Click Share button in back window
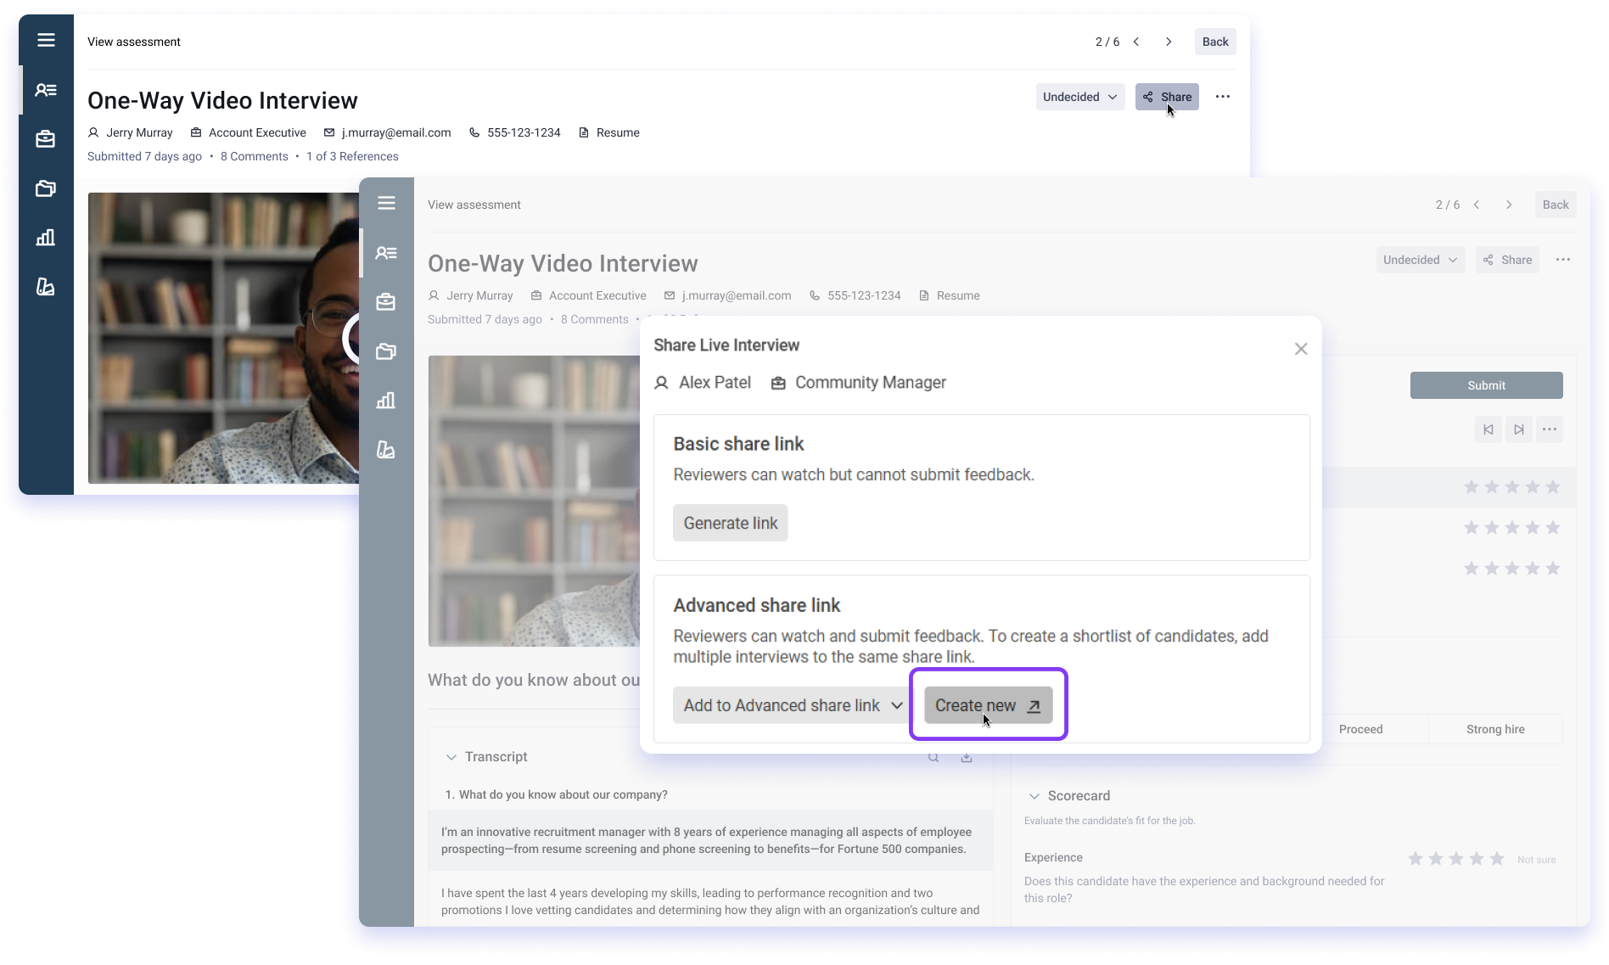 pos(1167,97)
